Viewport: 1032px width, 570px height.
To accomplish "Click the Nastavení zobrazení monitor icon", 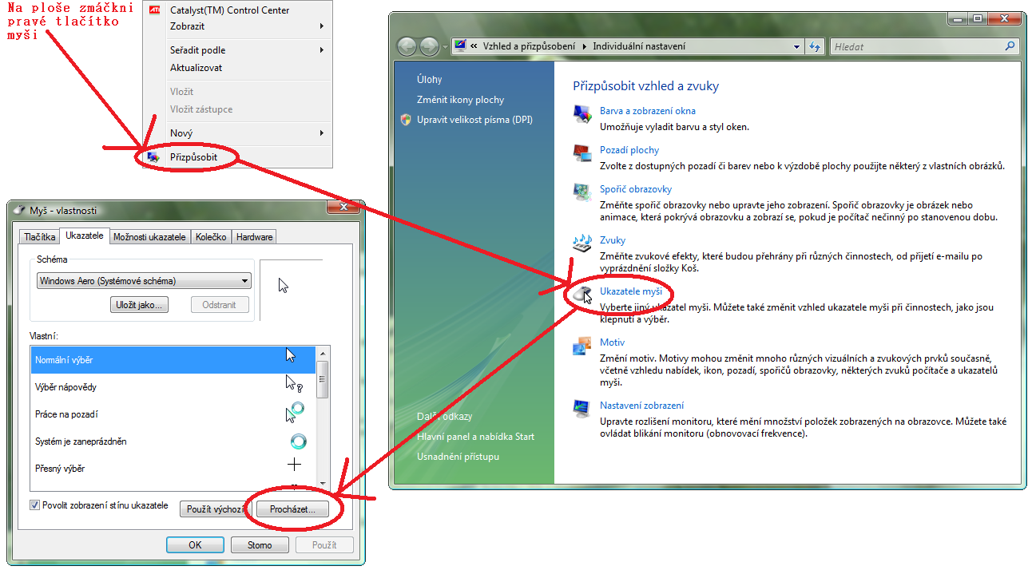I will click(582, 409).
